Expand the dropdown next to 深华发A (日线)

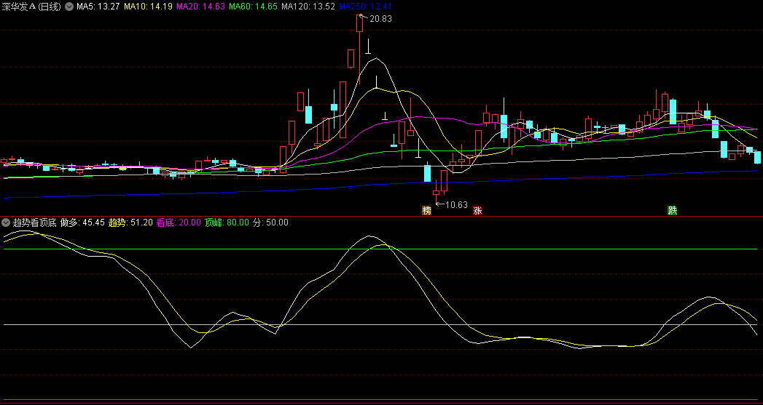pos(69,7)
